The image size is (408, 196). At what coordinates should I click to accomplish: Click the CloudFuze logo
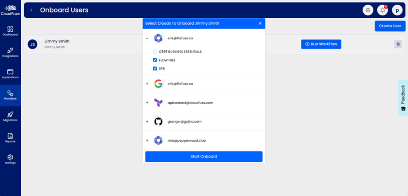point(10,10)
